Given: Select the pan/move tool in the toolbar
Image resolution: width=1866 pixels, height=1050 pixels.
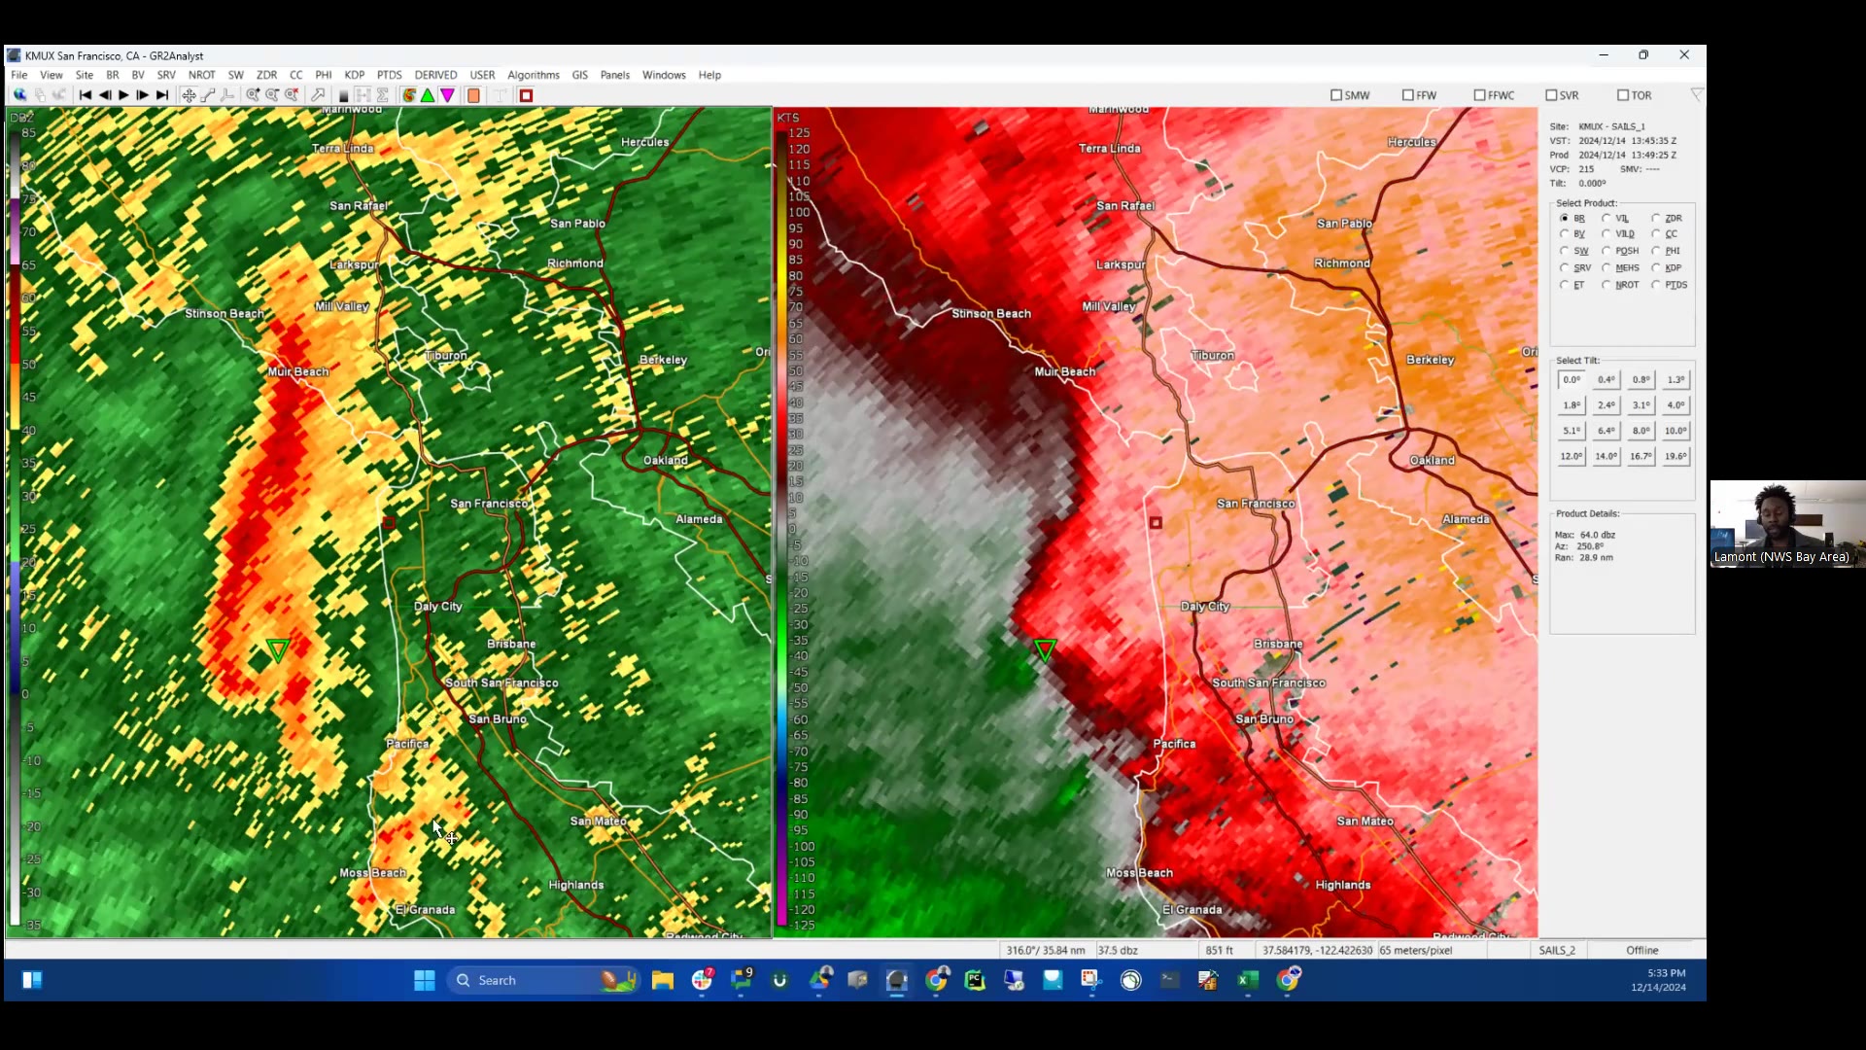Looking at the screenshot, I should click(190, 94).
